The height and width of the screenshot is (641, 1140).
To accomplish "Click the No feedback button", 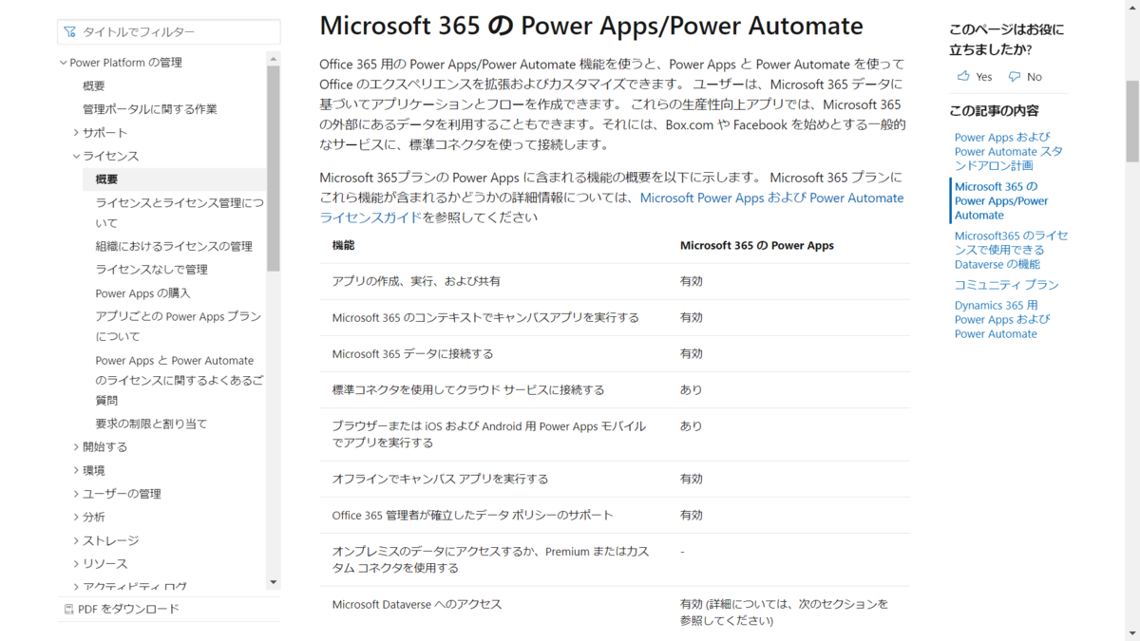I will click(x=1025, y=77).
